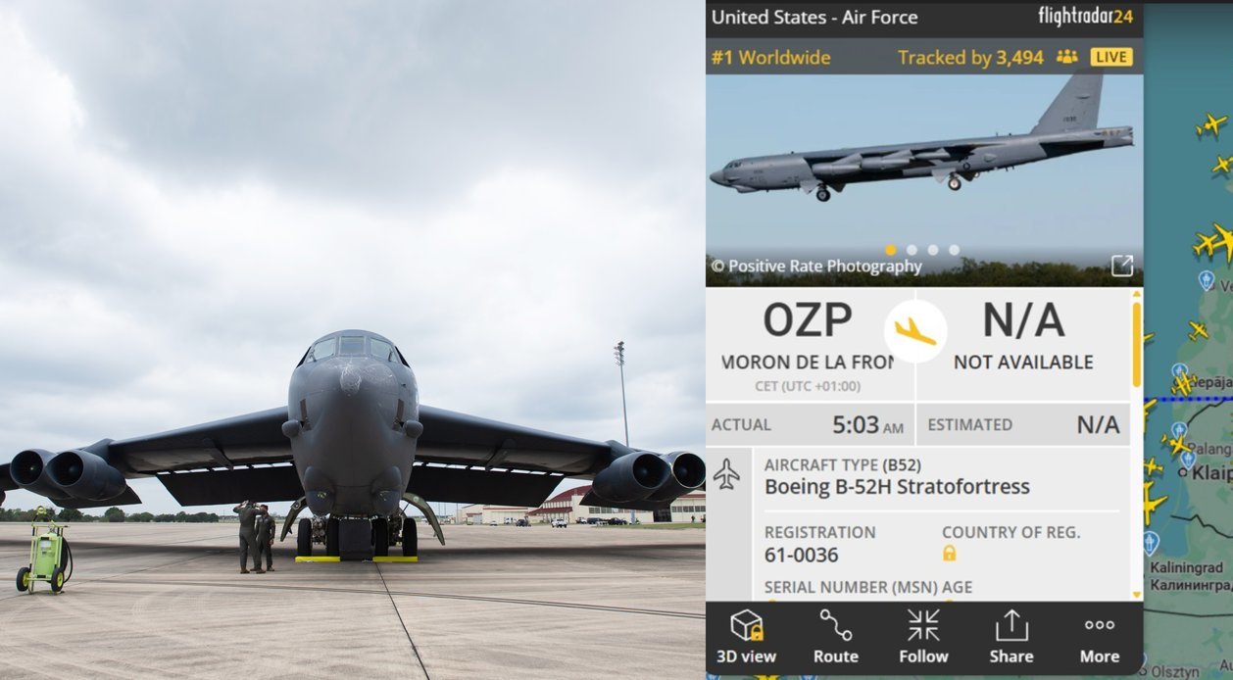1233x680 pixels.
Task: Select the second photo carousel dot
Action: tap(912, 250)
